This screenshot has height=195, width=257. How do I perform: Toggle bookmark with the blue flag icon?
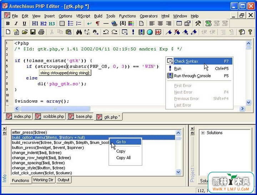[x=168, y=32]
